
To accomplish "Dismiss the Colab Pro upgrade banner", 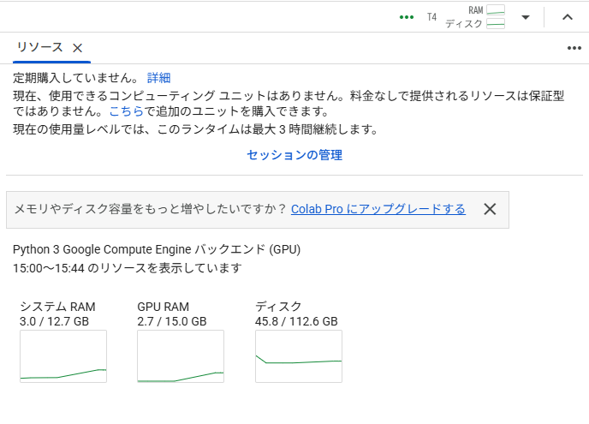I will tap(490, 209).
